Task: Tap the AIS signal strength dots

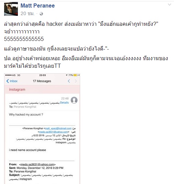Action: pos(9,75)
